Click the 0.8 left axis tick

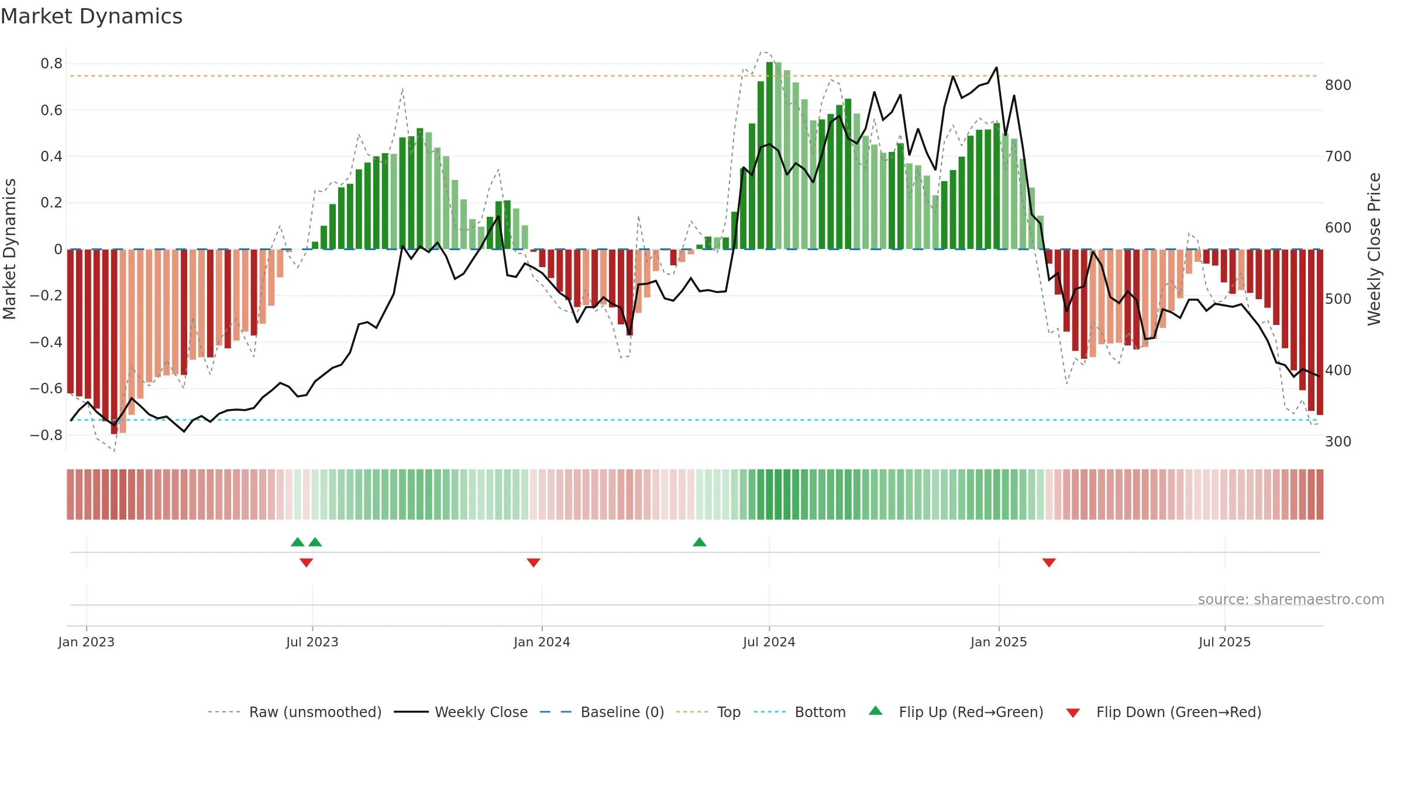pyautogui.click(x=51, y=64)
